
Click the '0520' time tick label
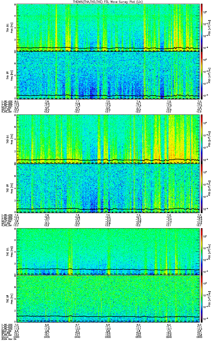tap(138, 337)
